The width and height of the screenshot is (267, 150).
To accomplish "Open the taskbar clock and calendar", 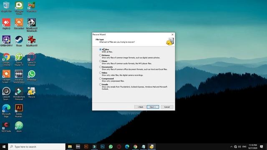I will tap(253, 147).
